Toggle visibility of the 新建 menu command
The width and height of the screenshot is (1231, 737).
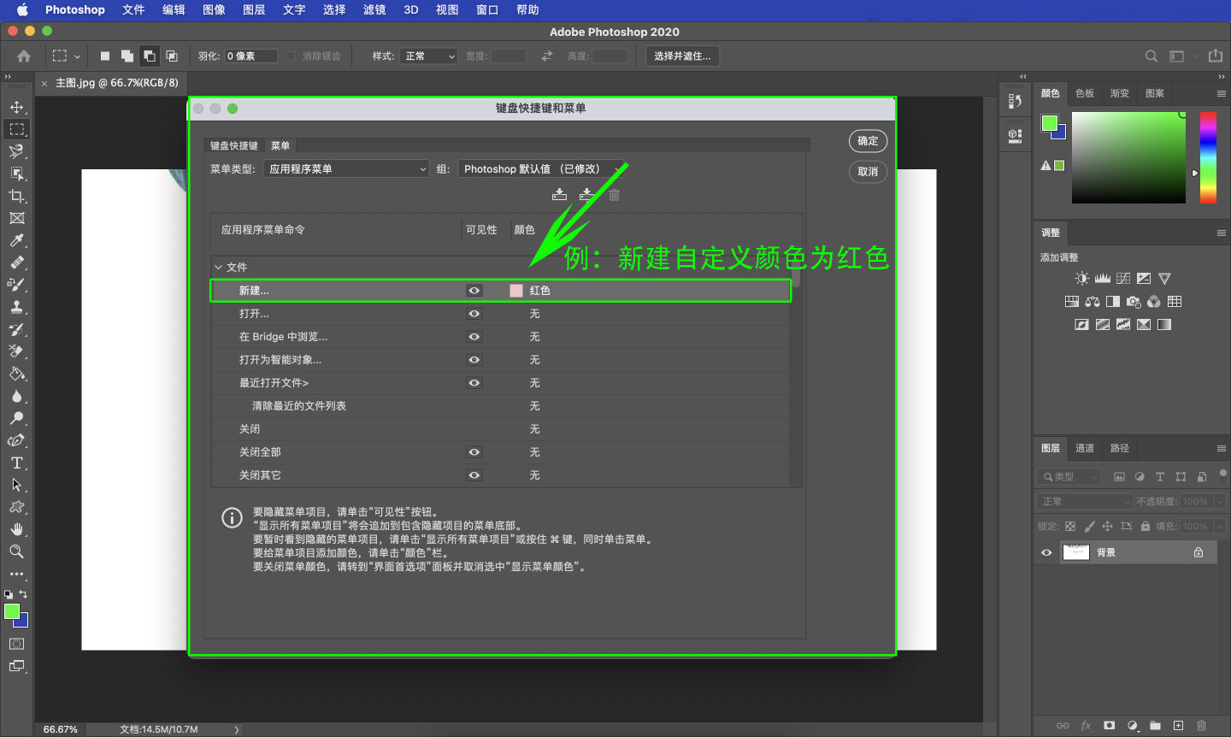474,290
